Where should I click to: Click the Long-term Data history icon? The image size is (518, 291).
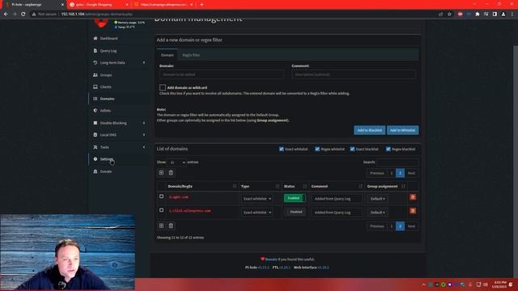(x=96, y=62)
